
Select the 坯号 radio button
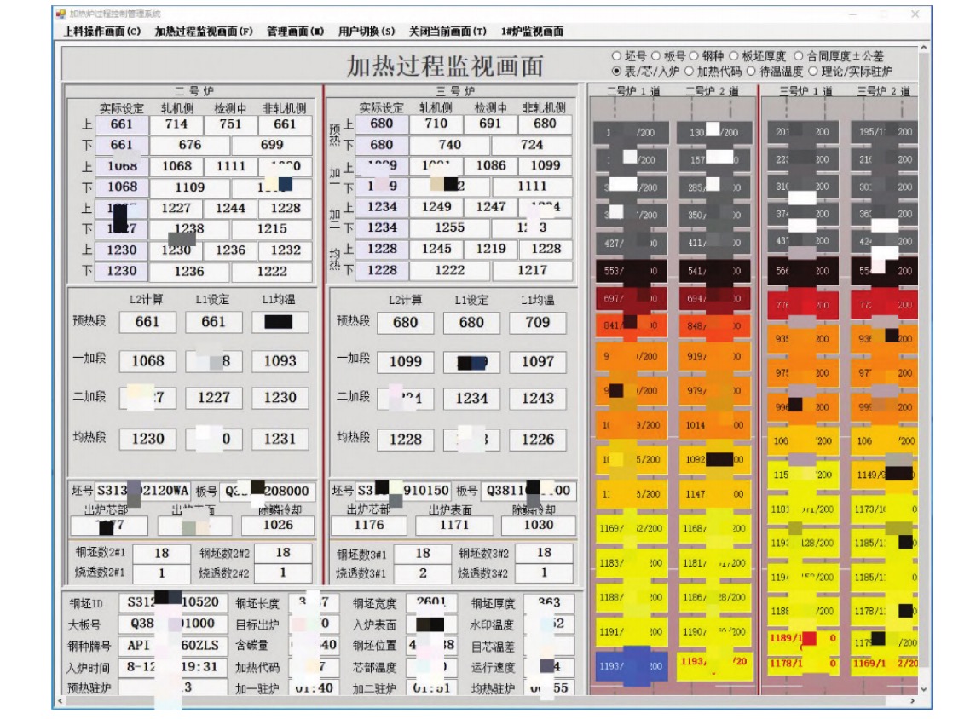[x=617, y=56]
